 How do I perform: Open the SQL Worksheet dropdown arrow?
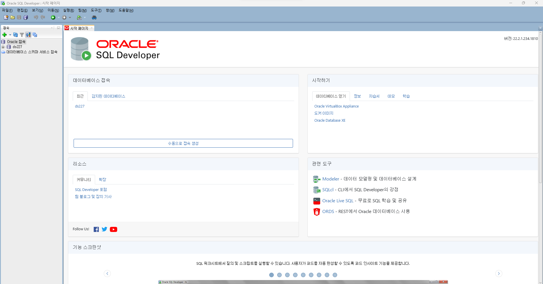click(x=85, y=18)
